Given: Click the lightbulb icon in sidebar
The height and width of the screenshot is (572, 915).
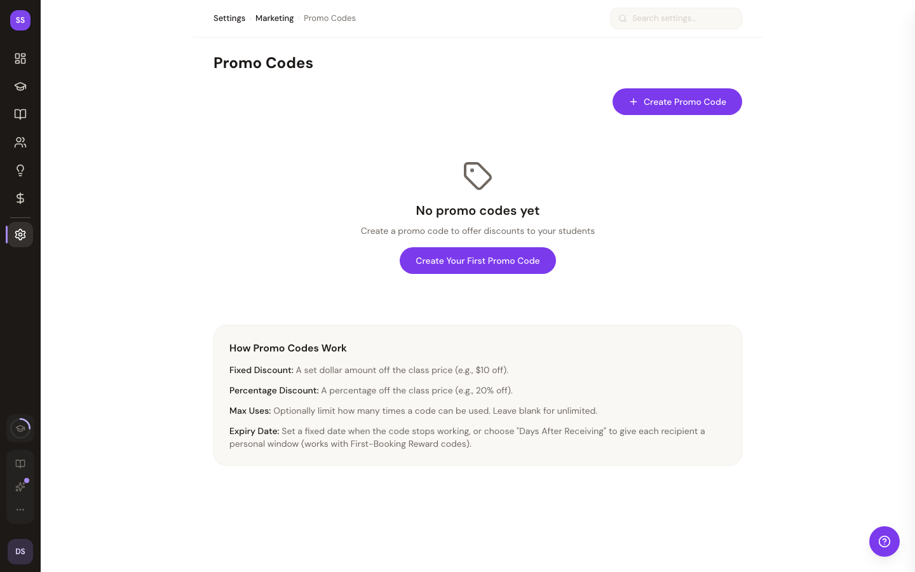Looking at the screenshot, I should pos(20,170).
